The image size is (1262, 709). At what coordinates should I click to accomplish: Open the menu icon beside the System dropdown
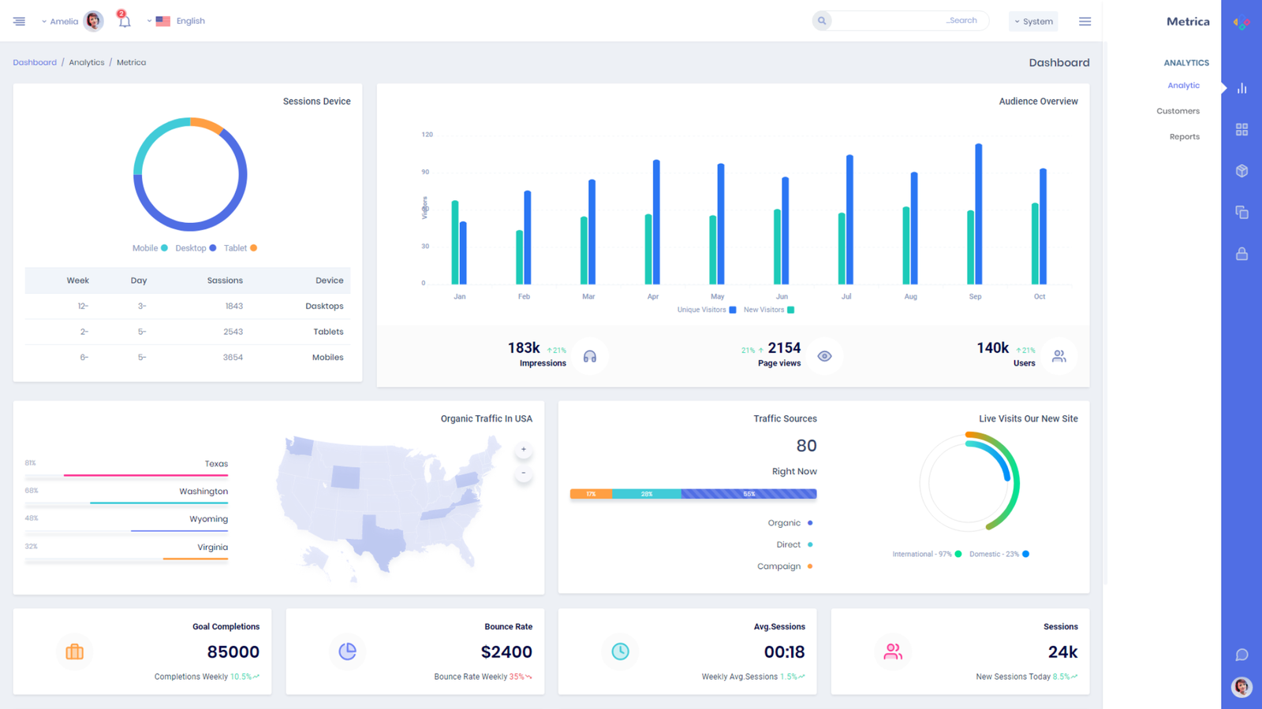click(x=1085, y=21)
